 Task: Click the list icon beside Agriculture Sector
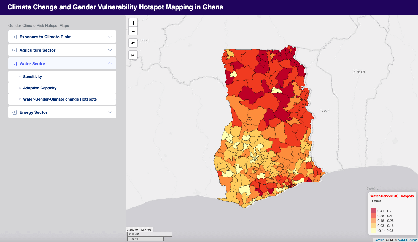coord(14,50)
